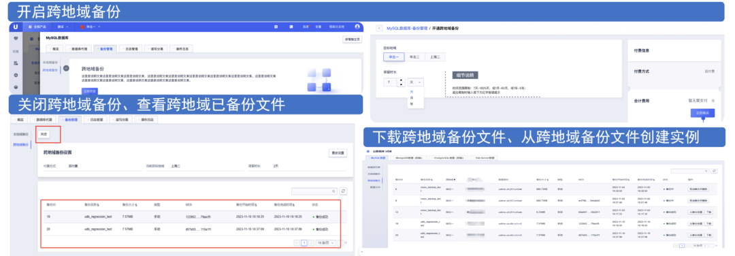
Task: Click the back arrow next to MySQL数据库-备份管理
Action: [379, 28]
